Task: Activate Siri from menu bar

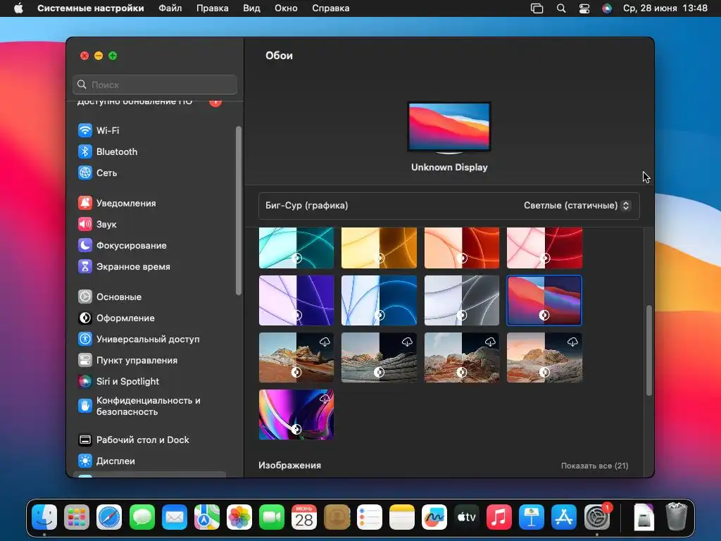Action: click(x=607, y=8)
